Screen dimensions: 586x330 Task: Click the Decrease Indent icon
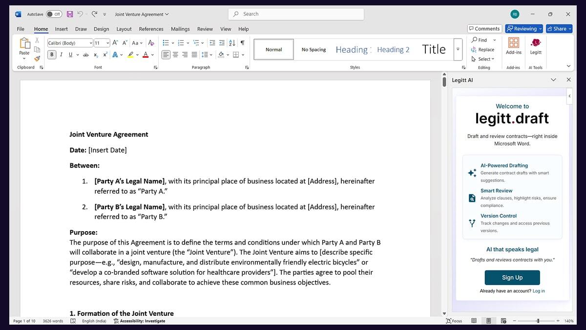(212, 43)
